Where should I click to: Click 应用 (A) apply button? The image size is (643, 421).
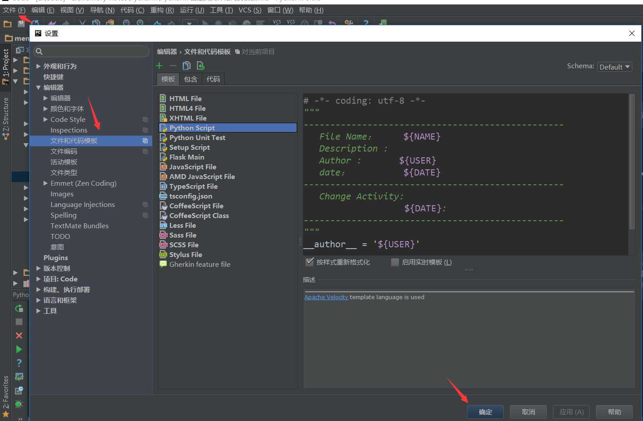[x=571, y=412]
